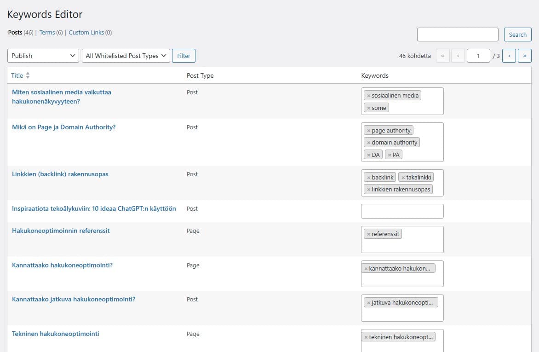The width and height of the screenshot is (539, 352).
Task: Remove the 'kannattaako hakukon...' keyword tag
Action: (x=366, y=269)
